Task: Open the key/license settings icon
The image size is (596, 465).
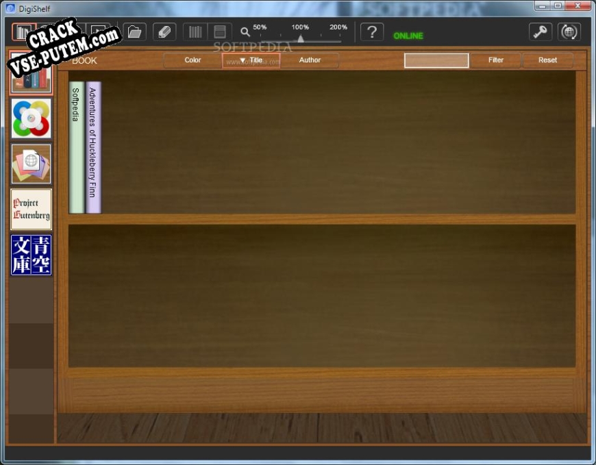Action: tap(541, 32)
